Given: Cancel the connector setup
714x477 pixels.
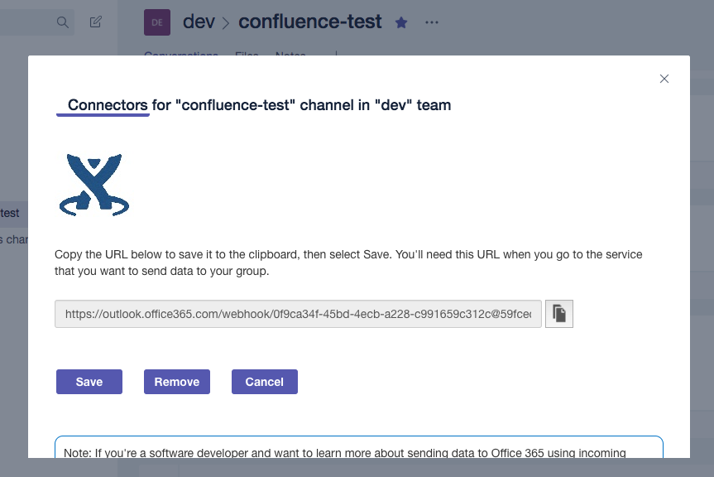Looking at the screenshot, I should pos(265,382).
